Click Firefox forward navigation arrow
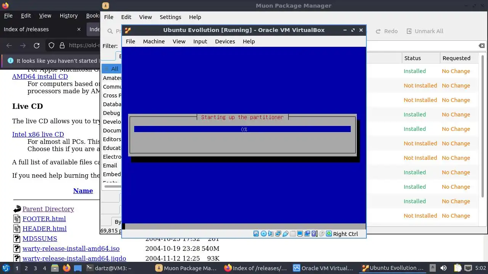The image size is (488, 274). pyautogui.click(x=23, y=46)
